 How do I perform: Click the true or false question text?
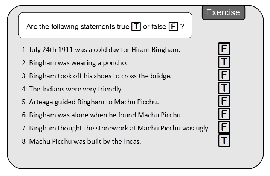point(78,27)
